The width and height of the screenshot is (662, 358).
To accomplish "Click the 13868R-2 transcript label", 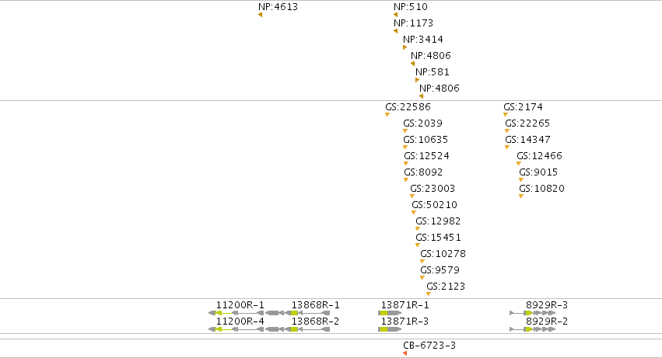I will pos(315,322).
